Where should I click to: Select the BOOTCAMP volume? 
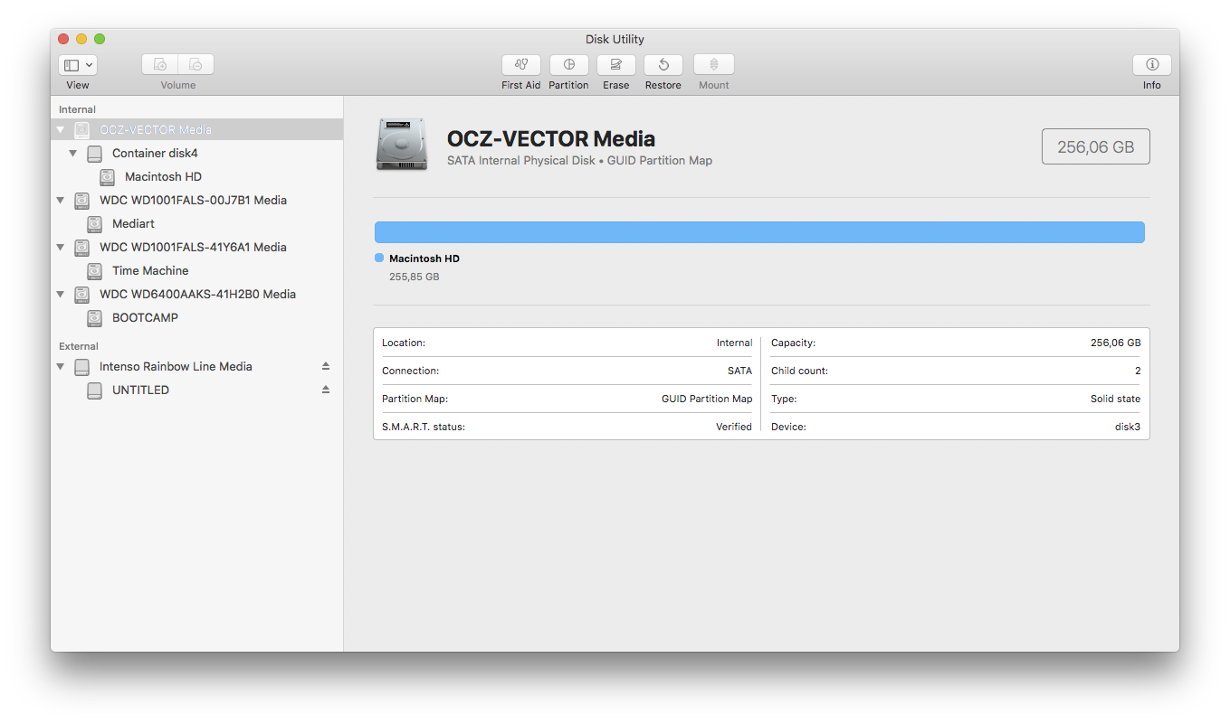pyautogui.click(x=197, y=317)
